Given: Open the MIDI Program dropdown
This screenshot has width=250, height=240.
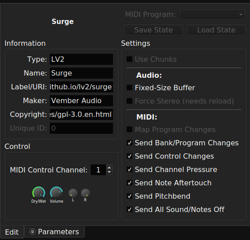Looking at the screenshot, I should (212, 15).
